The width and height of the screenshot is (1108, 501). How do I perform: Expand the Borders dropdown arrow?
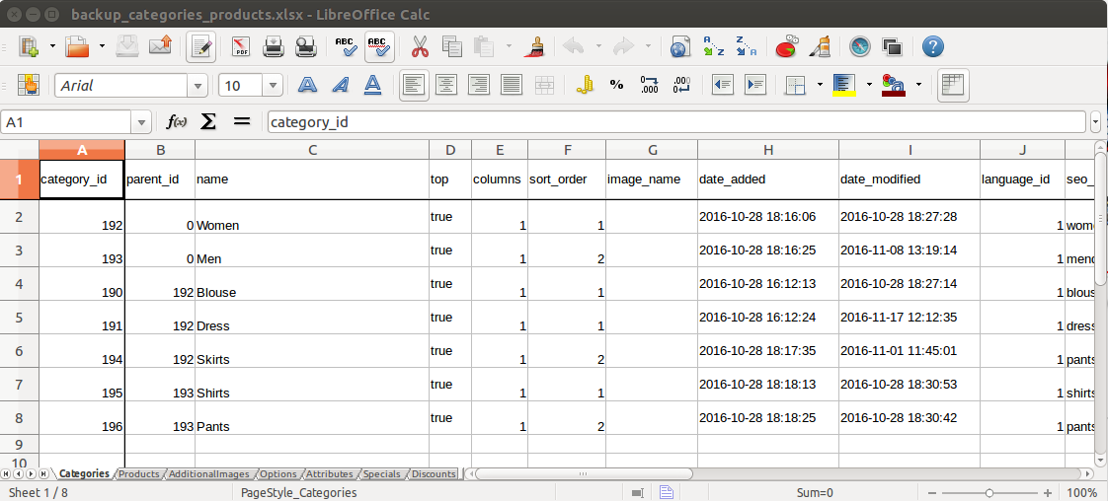click(820, 86)
